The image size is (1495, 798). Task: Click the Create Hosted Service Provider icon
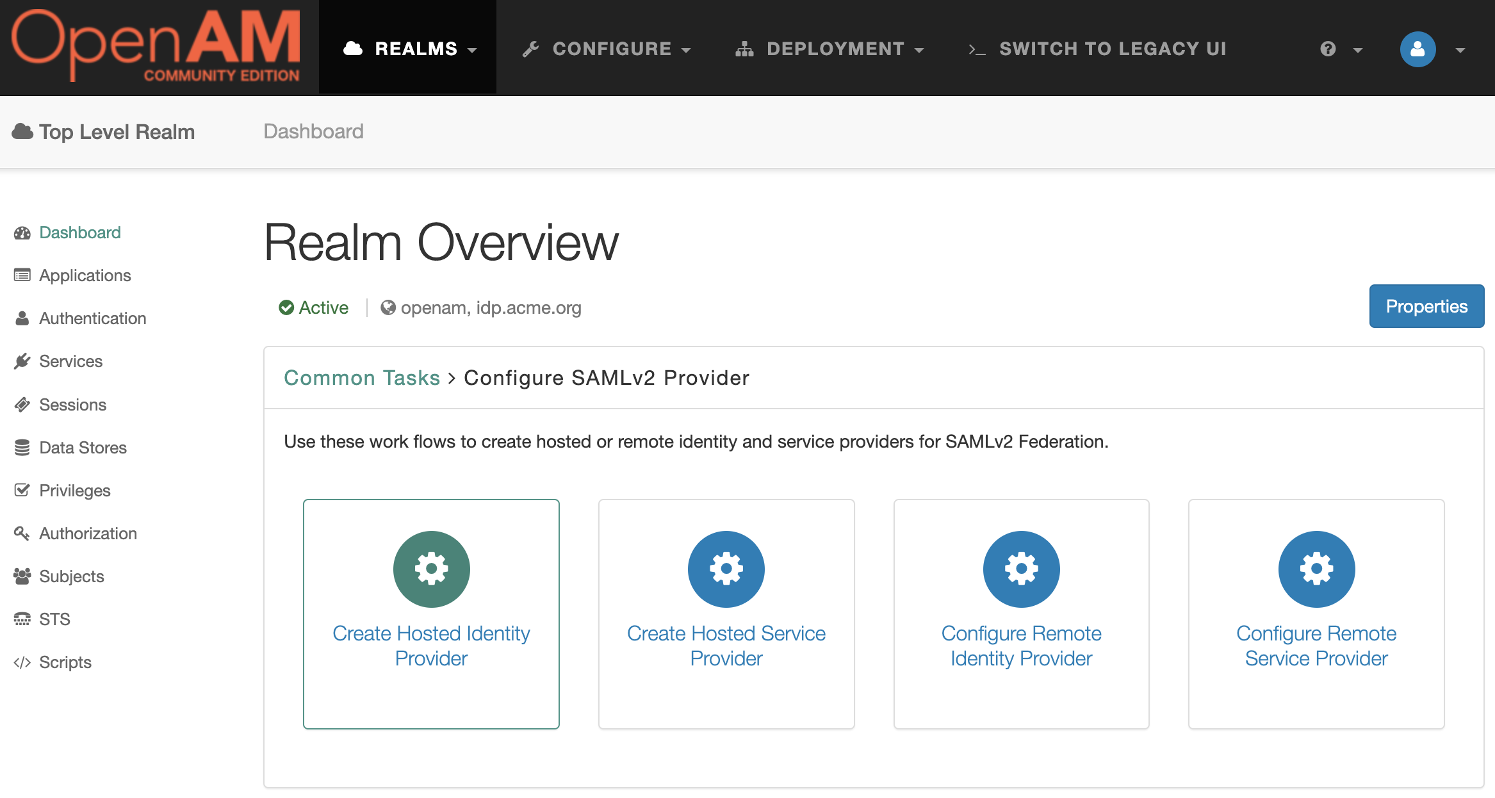pos(727,569)
